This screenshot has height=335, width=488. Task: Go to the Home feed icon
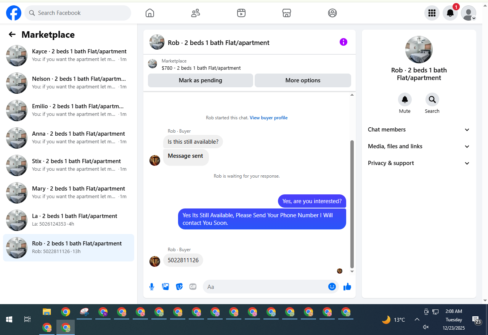coord(150,13)
